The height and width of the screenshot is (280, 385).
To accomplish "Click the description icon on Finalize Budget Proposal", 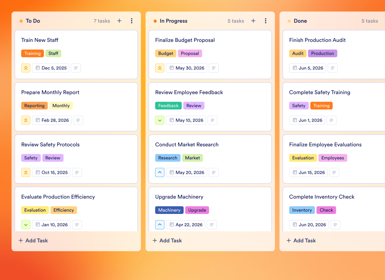I will pyautogui.click(x=214, y=68).
